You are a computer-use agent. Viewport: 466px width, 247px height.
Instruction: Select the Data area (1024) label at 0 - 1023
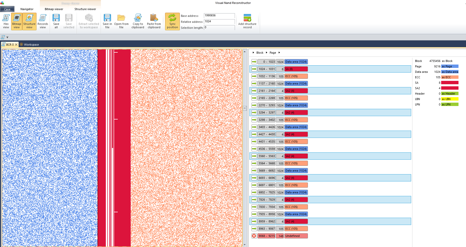pos(296,62)
